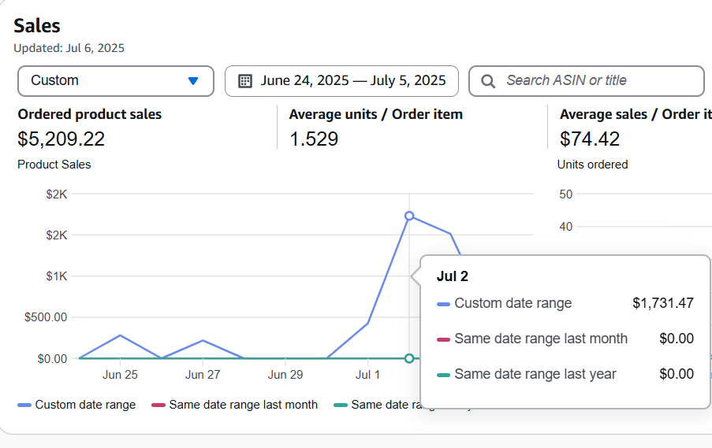Click the magnifying glass search icon
Viewport: 712px width, 448px height.
click(488, 81)
